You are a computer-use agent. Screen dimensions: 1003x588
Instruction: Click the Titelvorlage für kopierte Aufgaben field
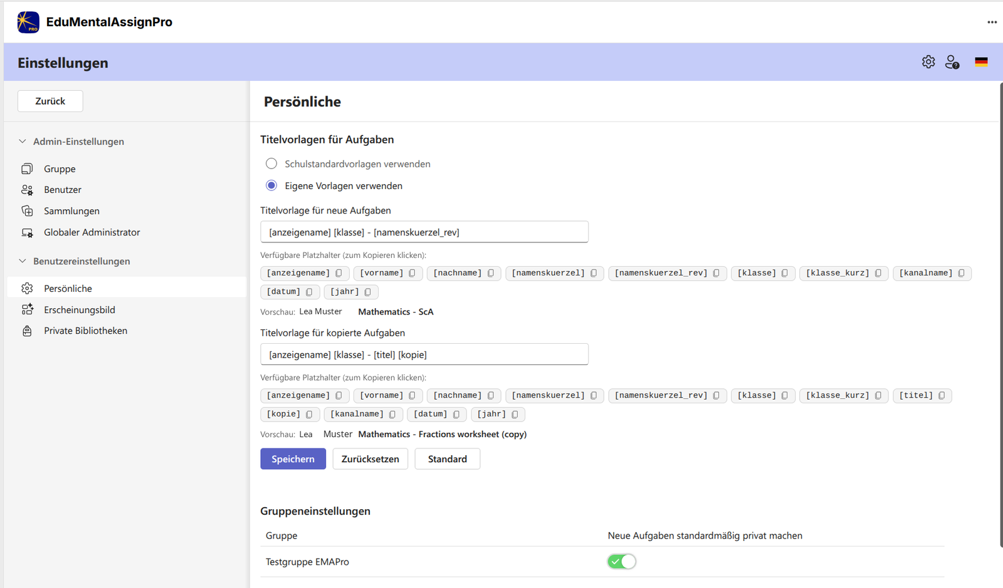424,354
